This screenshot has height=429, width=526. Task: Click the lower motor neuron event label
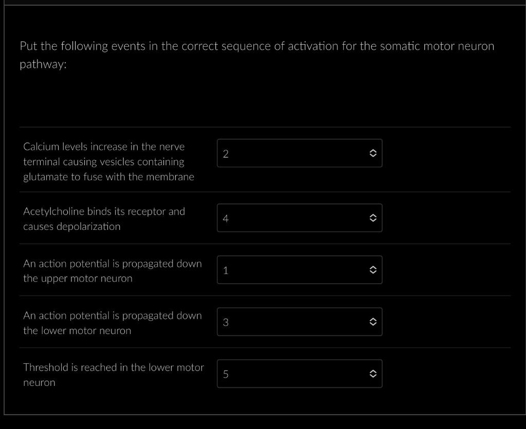coord(112,323)
